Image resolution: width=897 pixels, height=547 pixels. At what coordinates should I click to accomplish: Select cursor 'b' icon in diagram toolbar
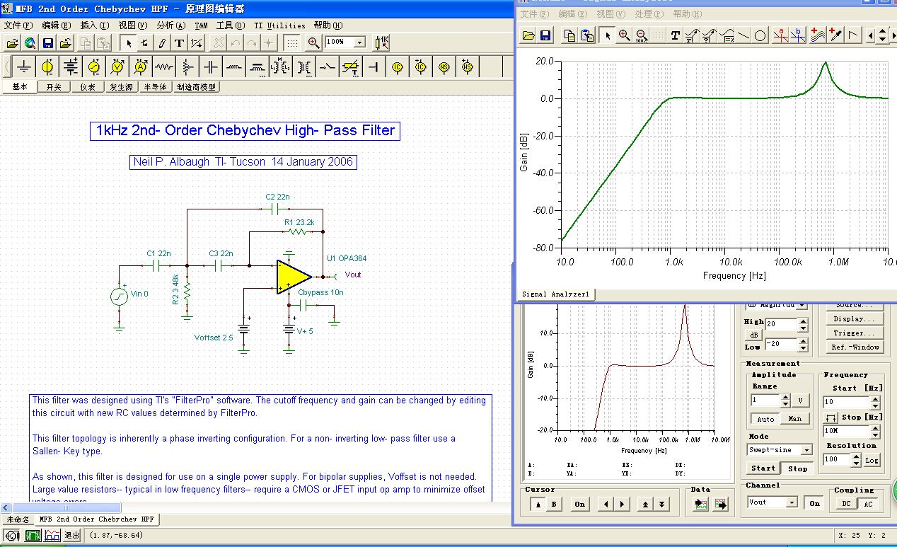798,35
